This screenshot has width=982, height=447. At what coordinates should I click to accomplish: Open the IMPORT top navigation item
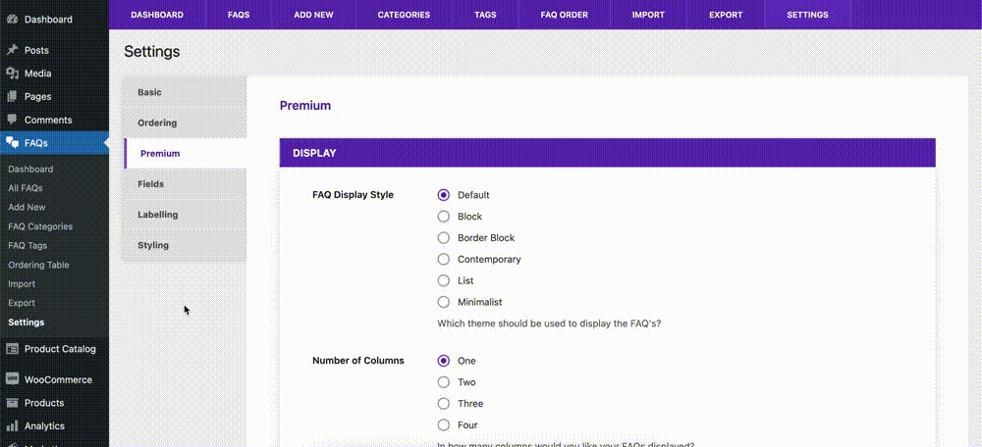tap(648, 15)
